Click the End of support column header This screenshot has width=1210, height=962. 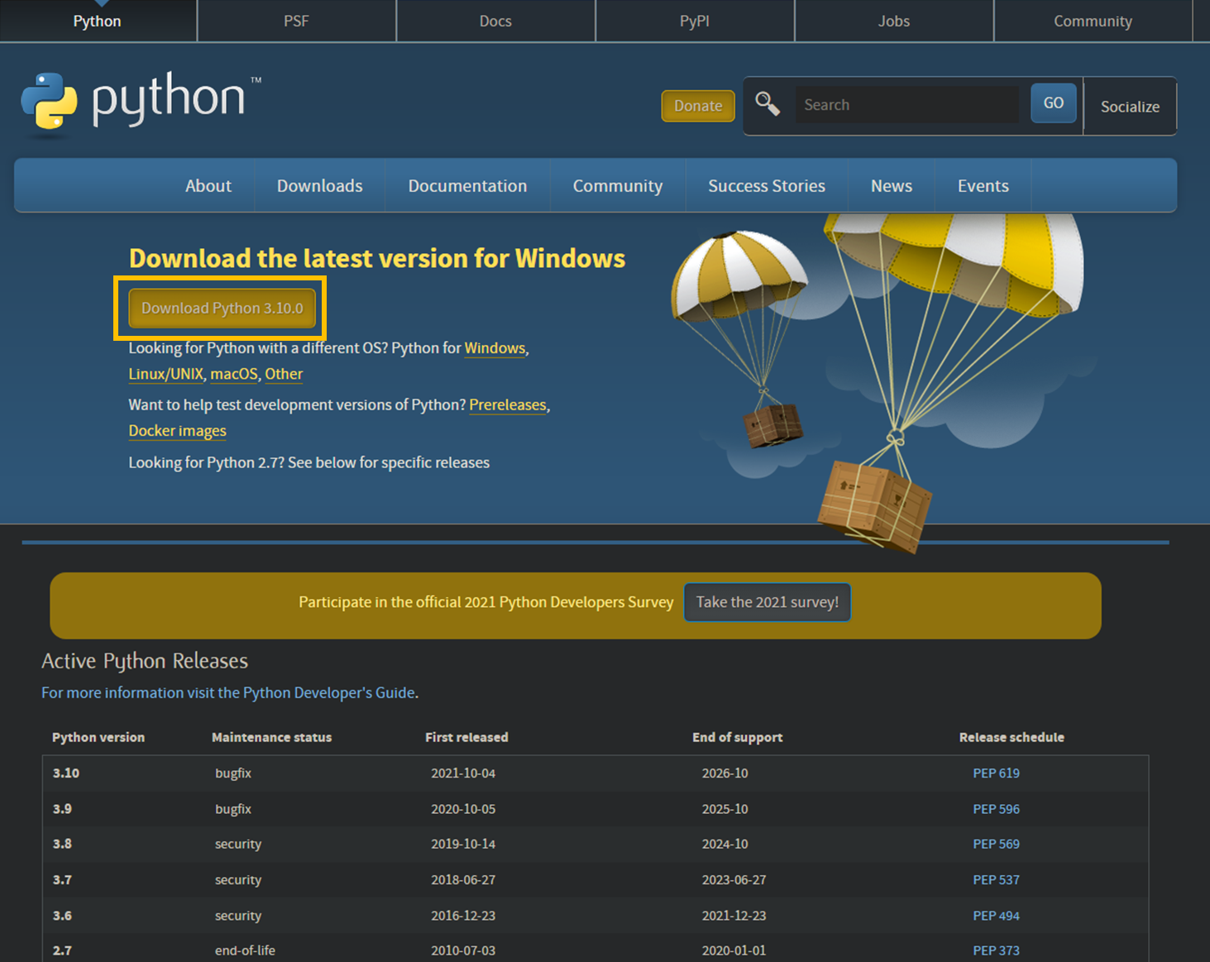(x=737, y=737)
